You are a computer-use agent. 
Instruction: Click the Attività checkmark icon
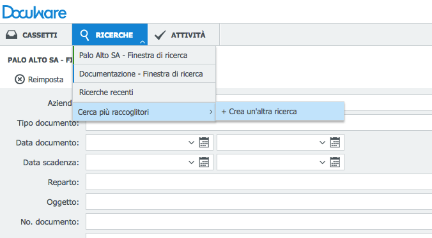click(x=160, y=35)
